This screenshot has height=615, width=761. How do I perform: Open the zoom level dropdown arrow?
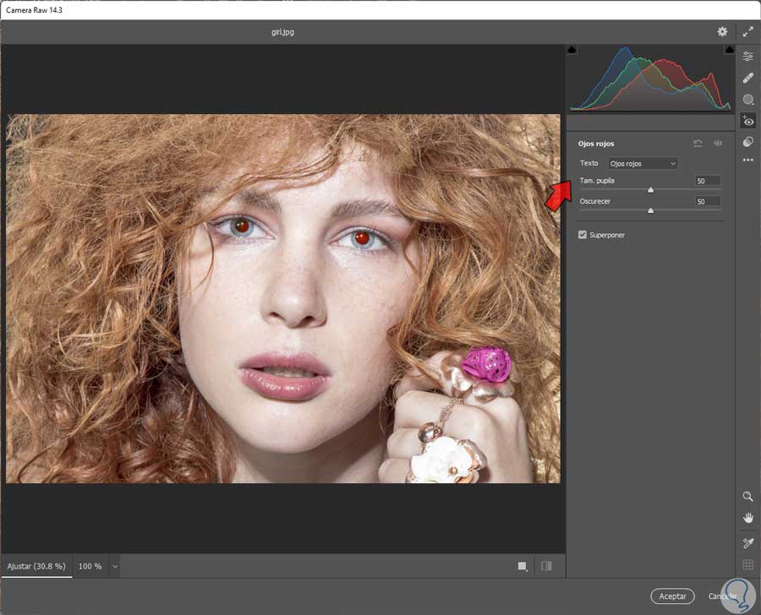point(115,566)
